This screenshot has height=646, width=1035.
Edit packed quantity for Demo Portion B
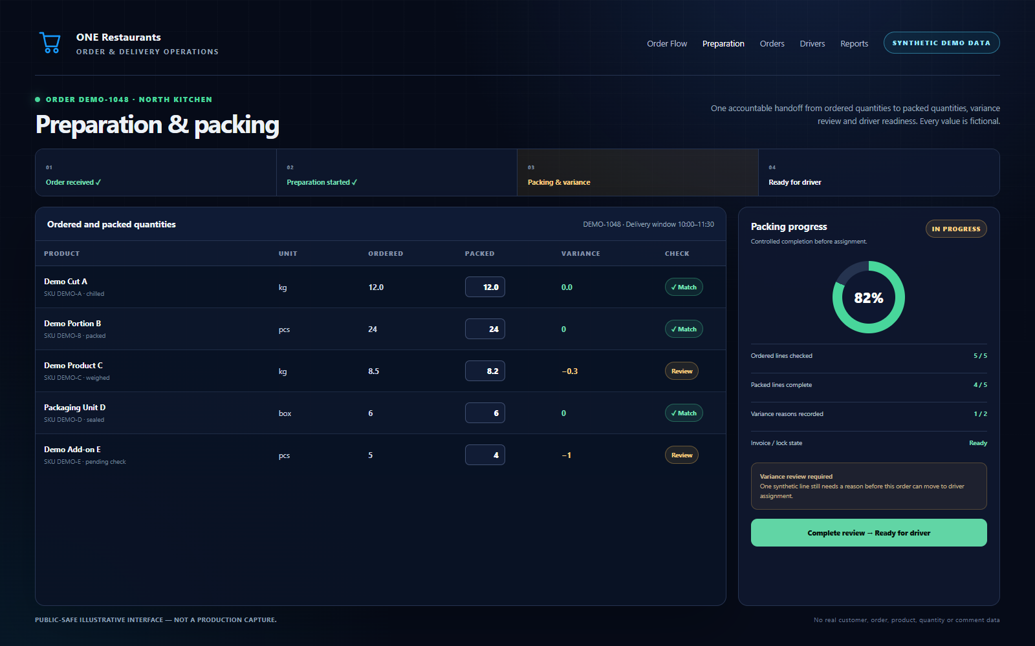coord(485,329)
